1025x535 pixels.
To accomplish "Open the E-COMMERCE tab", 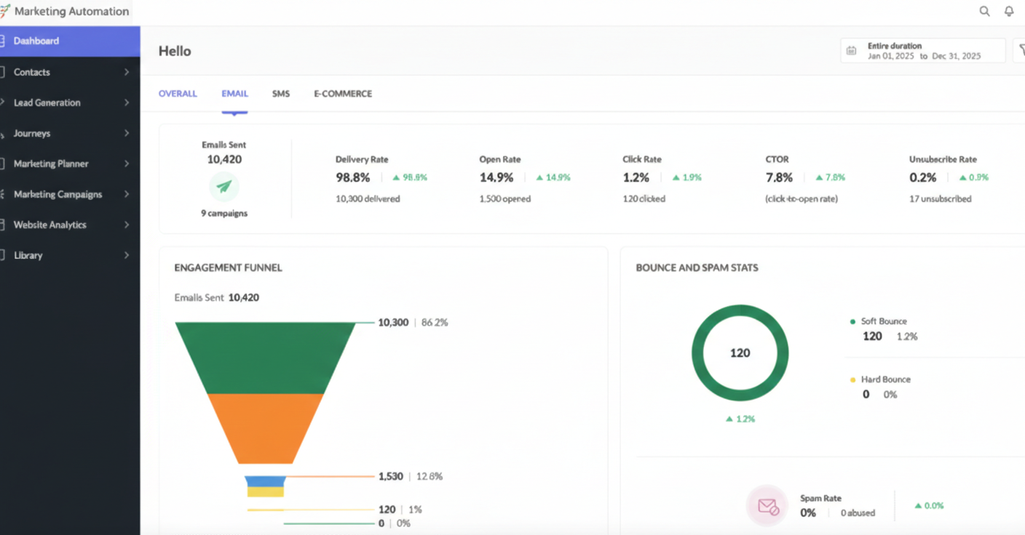I will click(x=342, y=93).
